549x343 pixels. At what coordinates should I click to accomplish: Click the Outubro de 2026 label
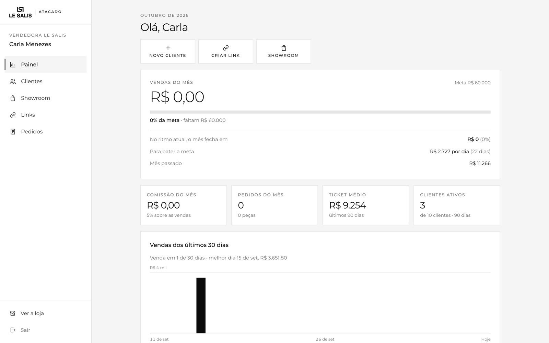pos(164,15)
